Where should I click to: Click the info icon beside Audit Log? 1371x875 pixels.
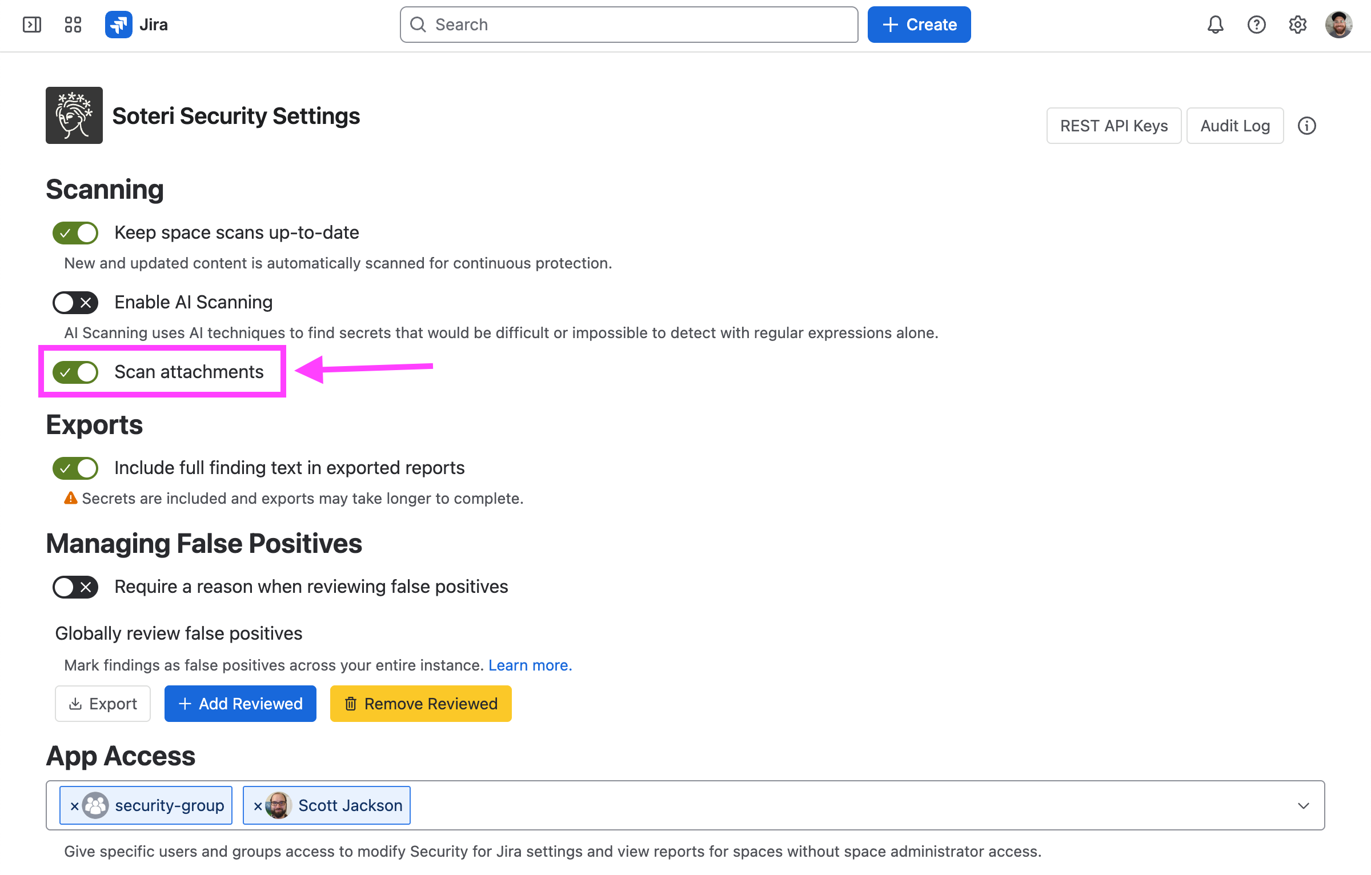(x=1306, y=126)
